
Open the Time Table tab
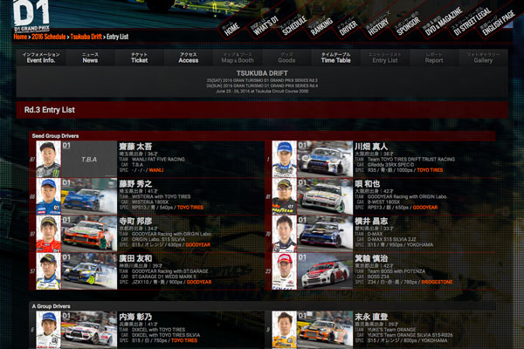335,58
